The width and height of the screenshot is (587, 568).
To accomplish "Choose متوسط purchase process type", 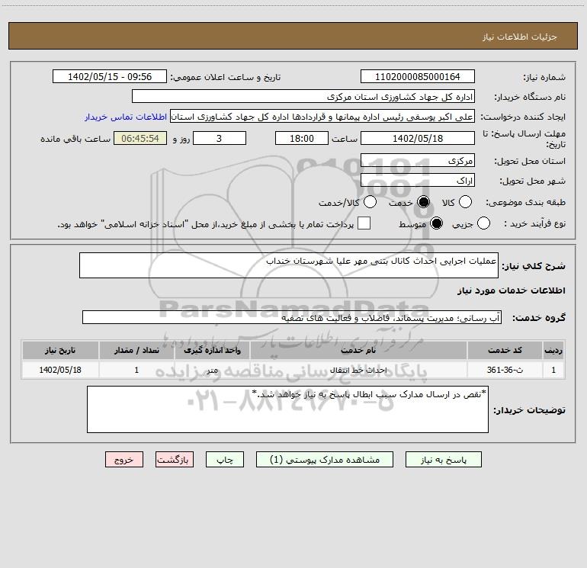I will [x=437, y=223].
